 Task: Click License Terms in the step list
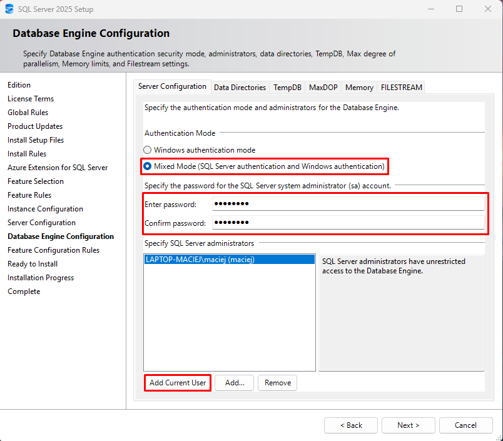31,99
